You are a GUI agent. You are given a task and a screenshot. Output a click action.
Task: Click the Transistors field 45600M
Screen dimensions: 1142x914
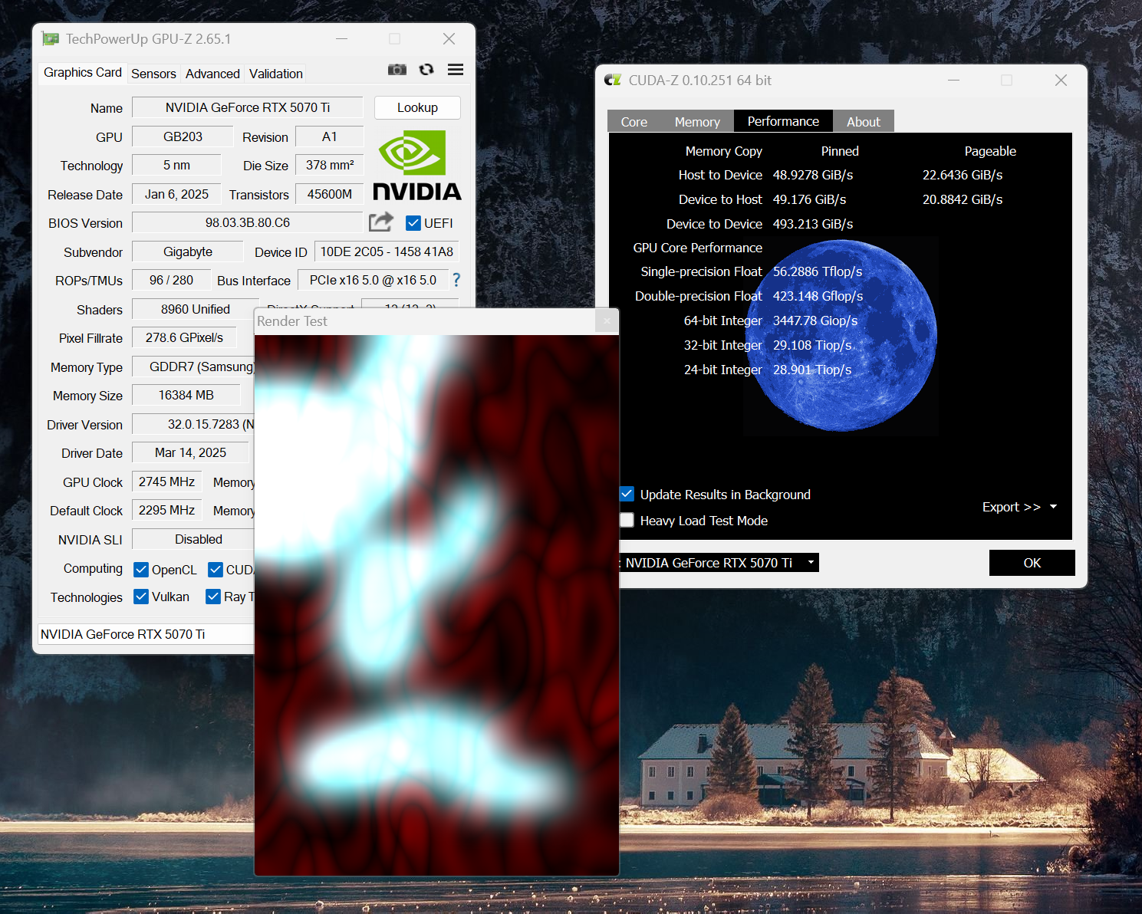[x=330, y=194]
